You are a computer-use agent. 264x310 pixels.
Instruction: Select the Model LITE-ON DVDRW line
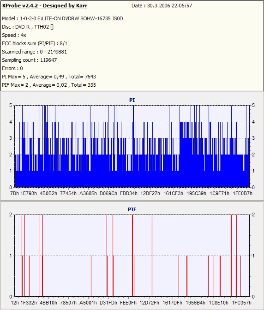(x=62, y=18)
